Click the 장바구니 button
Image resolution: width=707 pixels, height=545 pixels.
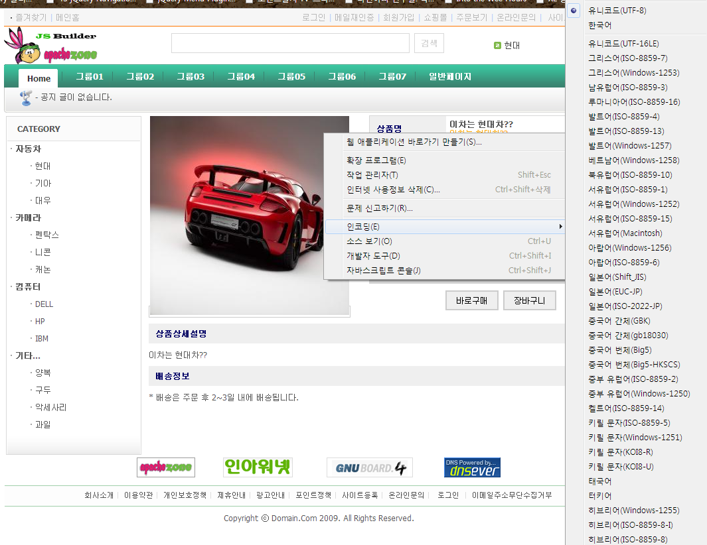(x=529, y=300)
